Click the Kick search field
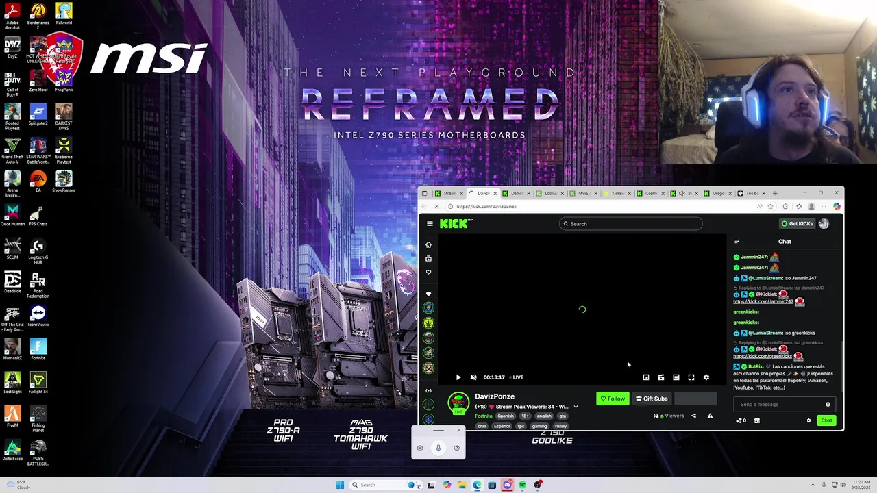Viewport: 877px width, 493px height. pos(631,224)
